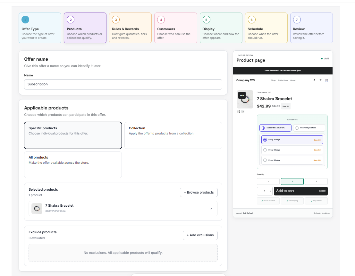Screen dimensions: 355x276
Task: Select quantity option 1 in preview
Action: tap(268, 181)
